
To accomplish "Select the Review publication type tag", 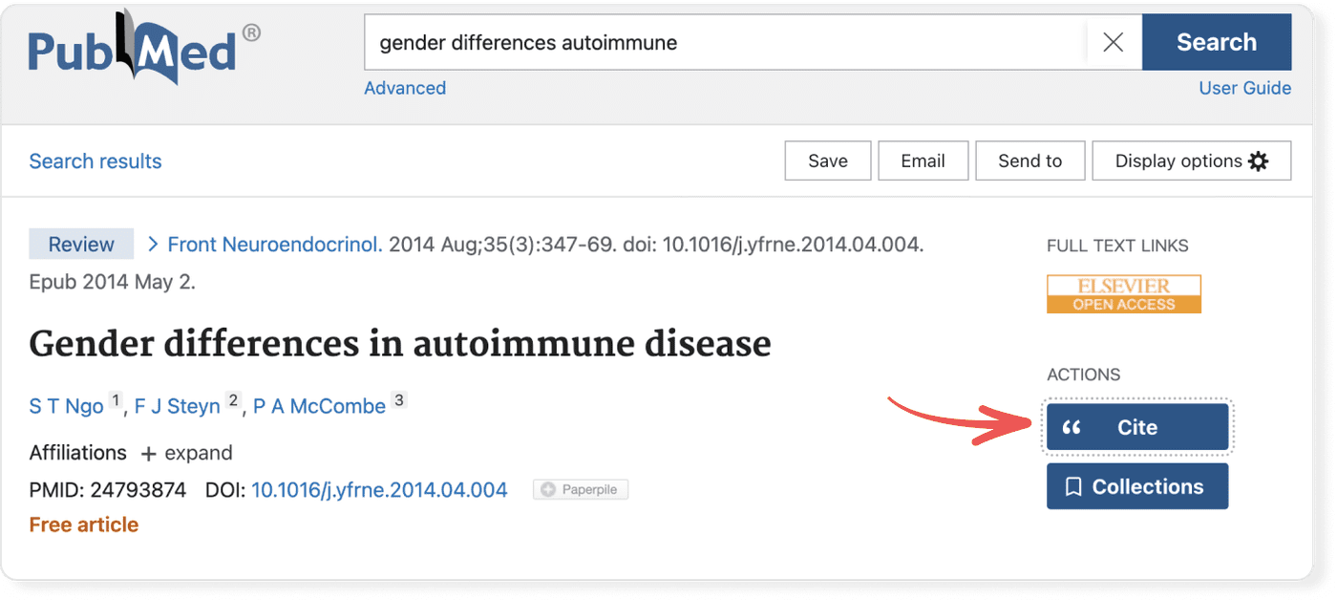I will pos(81,244).
